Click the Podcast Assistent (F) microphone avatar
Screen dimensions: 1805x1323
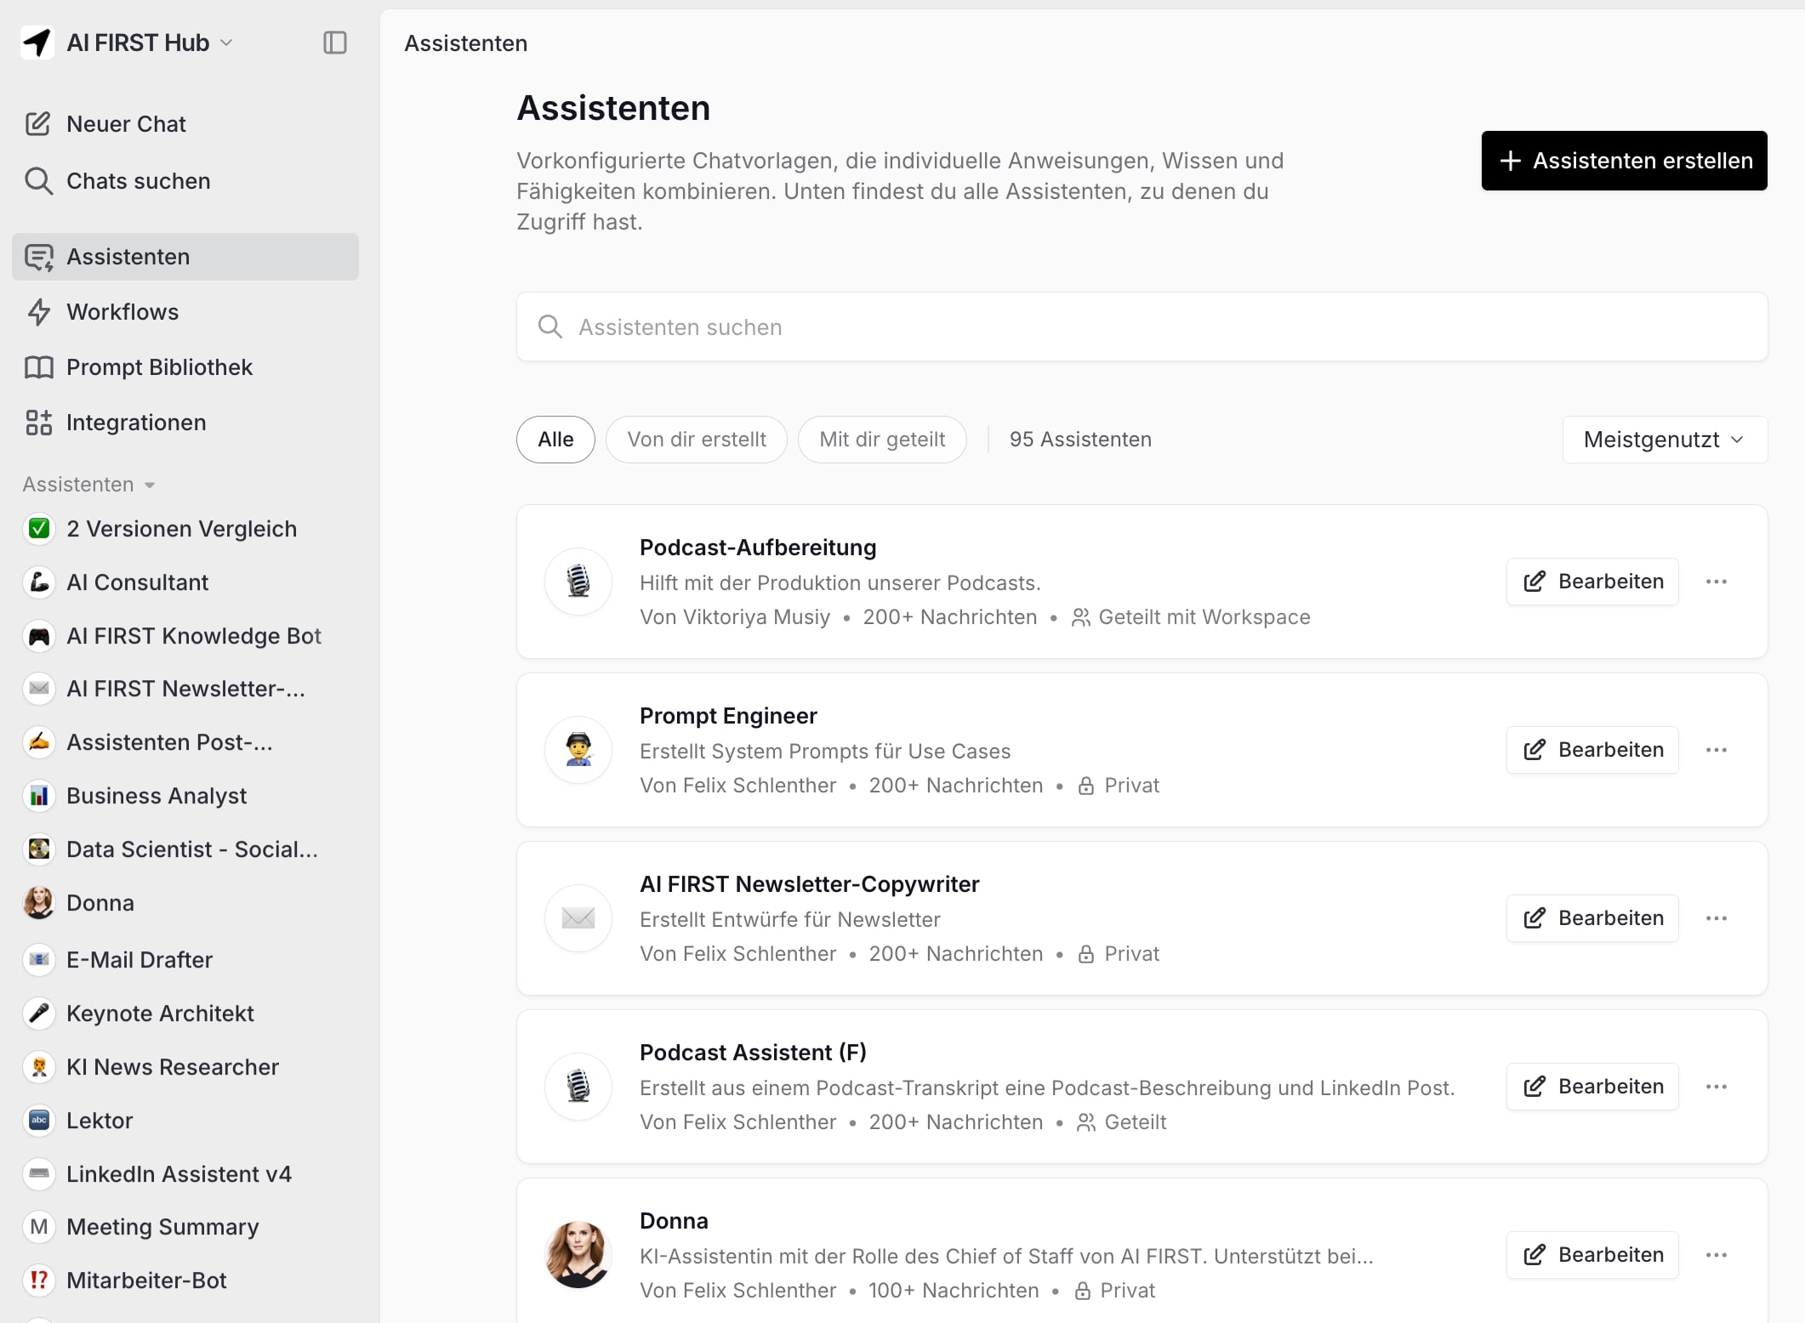click(x=578, y=1087)
